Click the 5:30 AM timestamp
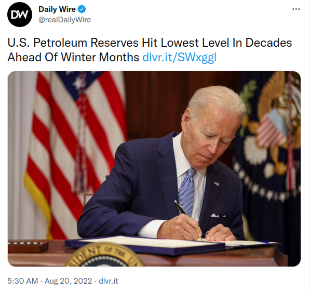 point(22,281)
